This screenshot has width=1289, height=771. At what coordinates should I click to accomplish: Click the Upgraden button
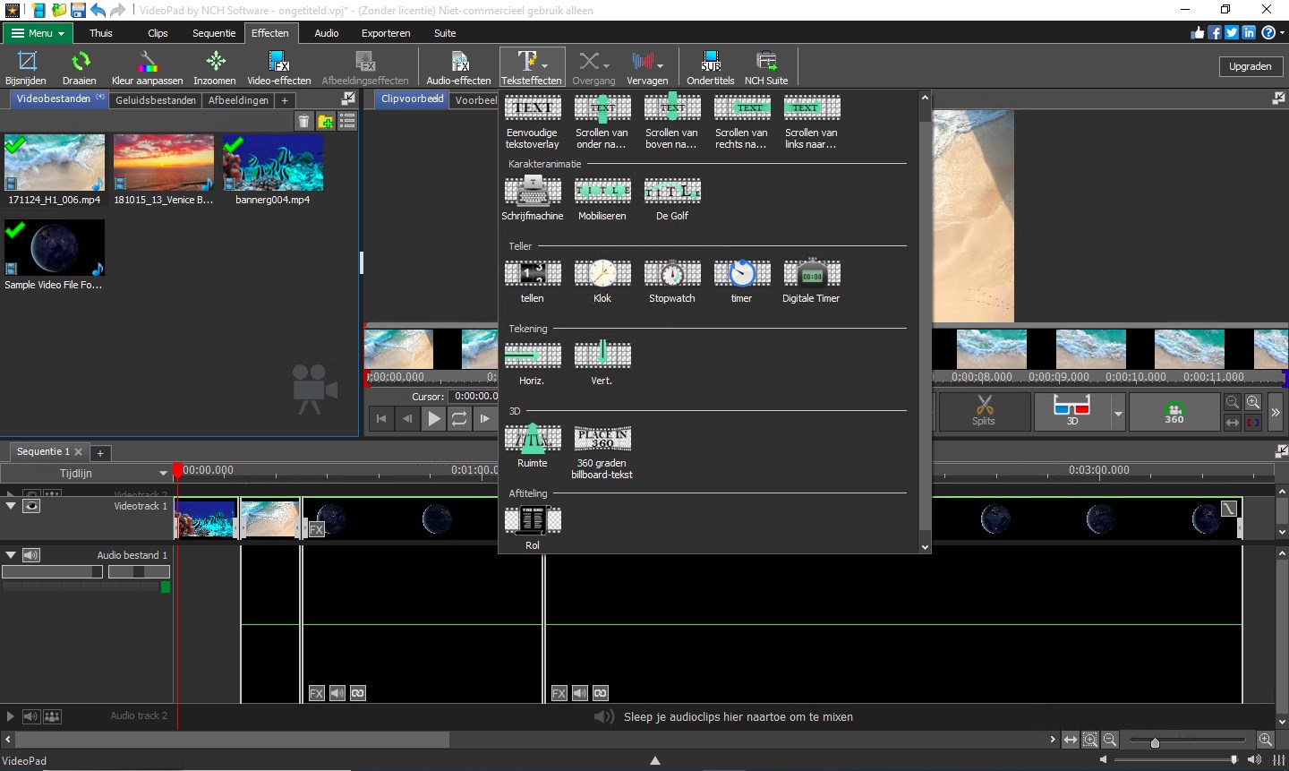pyautogui.click(x=1250, y=65)
